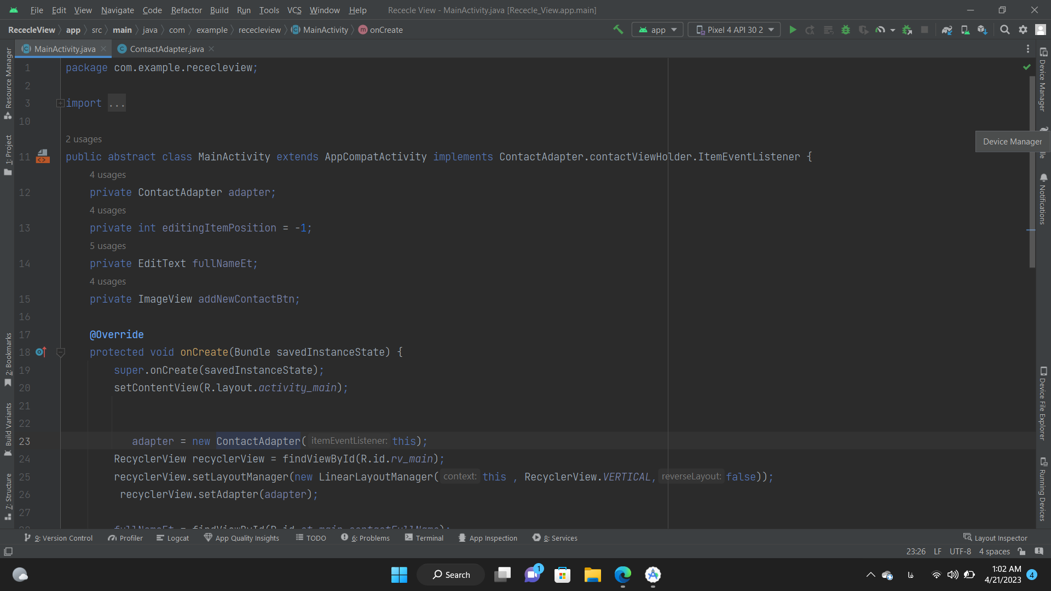Open App Quality Insights tool window

(241, 538)
